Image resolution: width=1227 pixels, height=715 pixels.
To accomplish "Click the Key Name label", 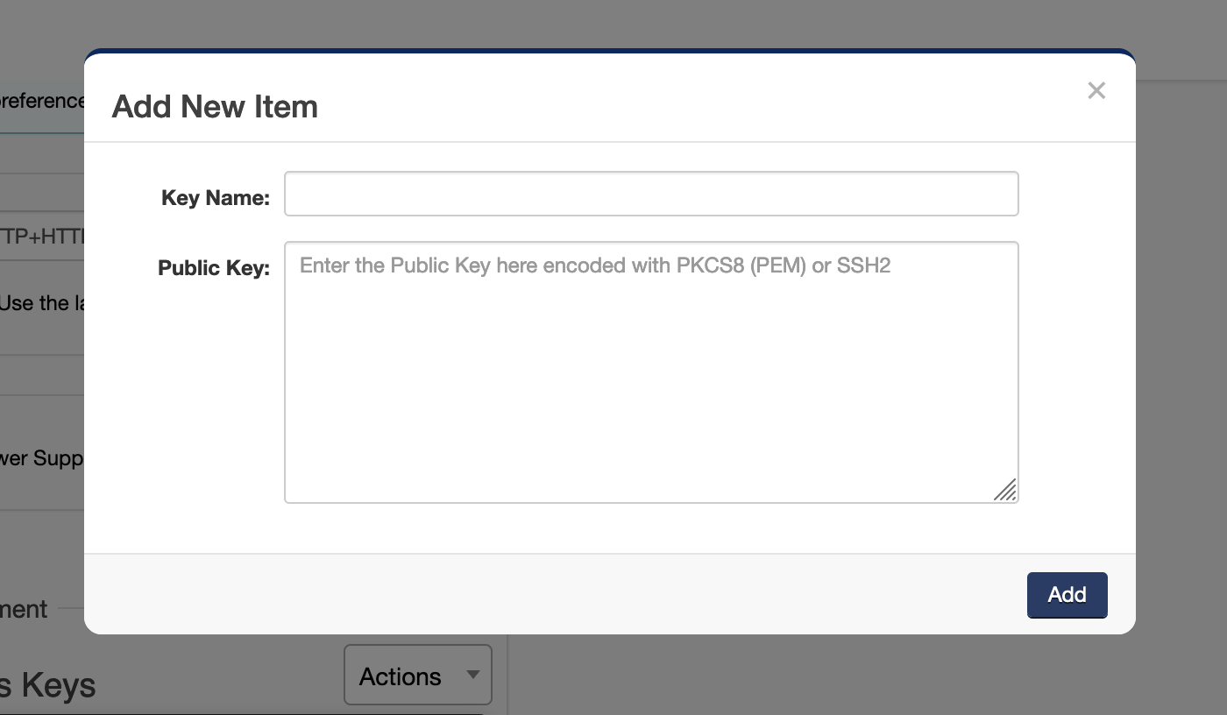I will (215, 197).
